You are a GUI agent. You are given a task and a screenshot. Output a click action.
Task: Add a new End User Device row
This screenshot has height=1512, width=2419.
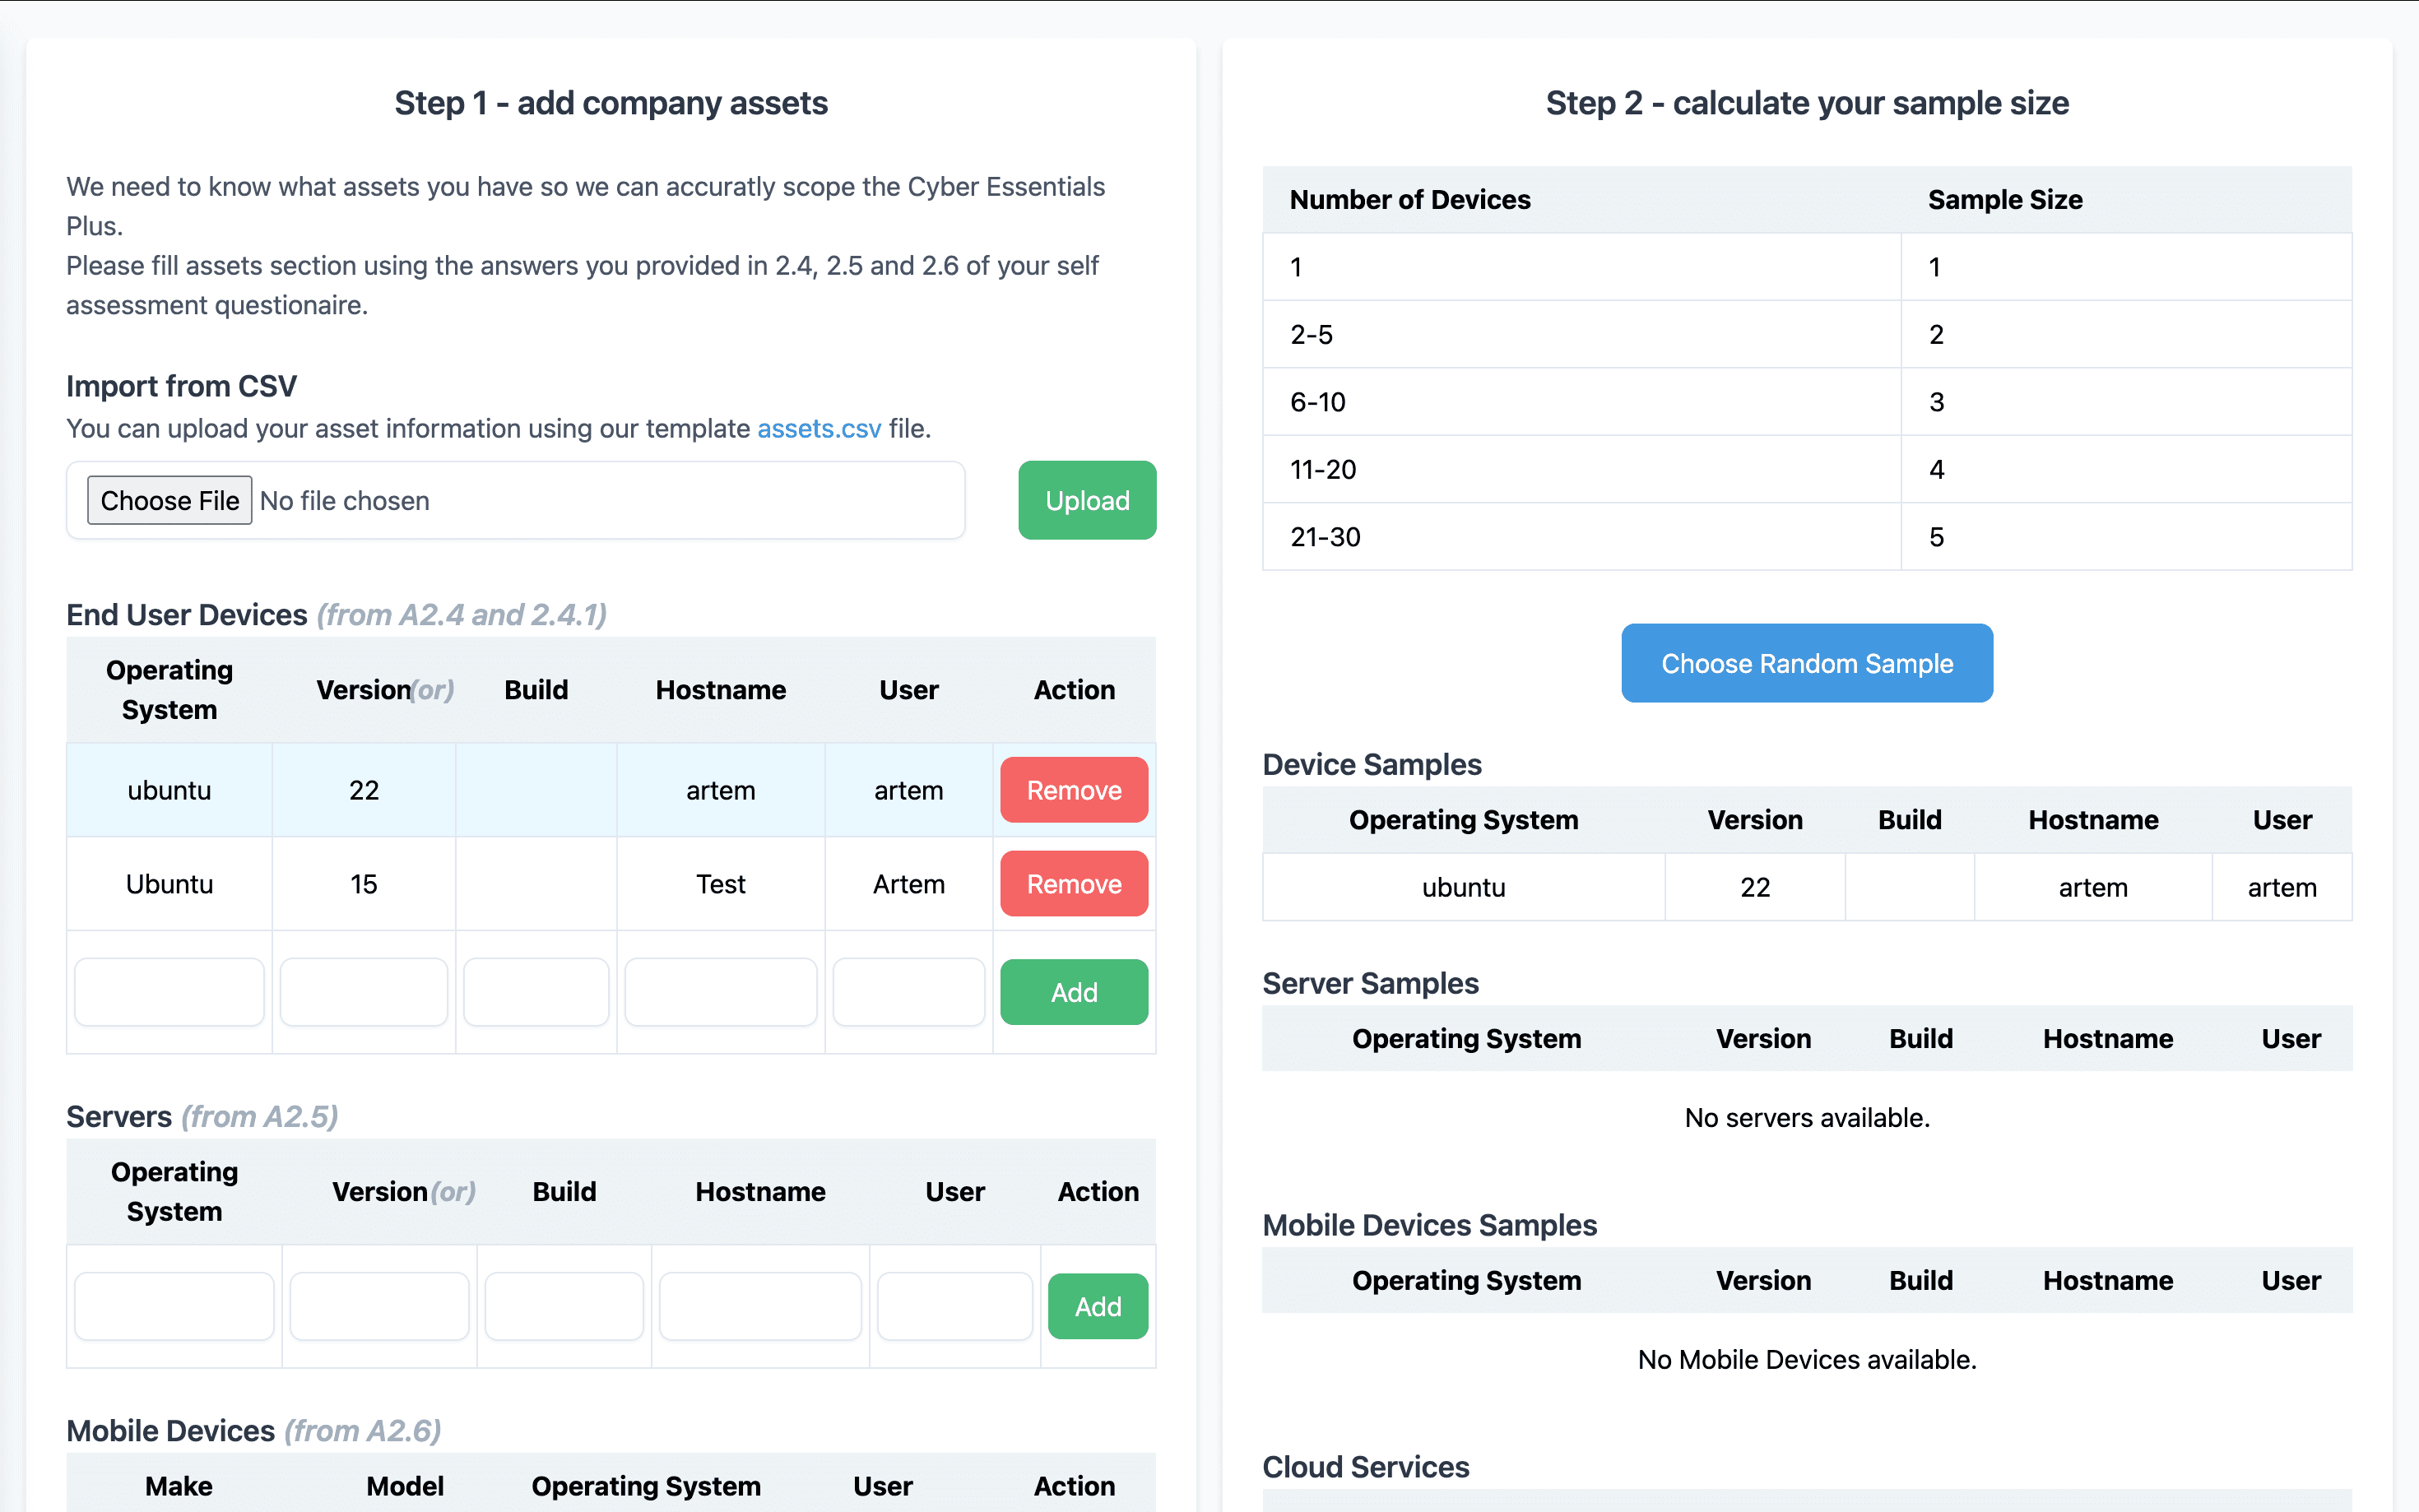tap(1073, 992)
